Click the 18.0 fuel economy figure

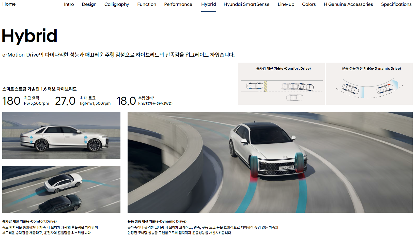pos(126,101)
